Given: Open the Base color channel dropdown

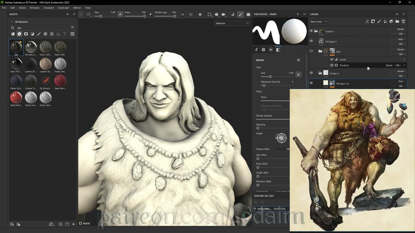Looking at the screenshot, I should click(319, 22).
